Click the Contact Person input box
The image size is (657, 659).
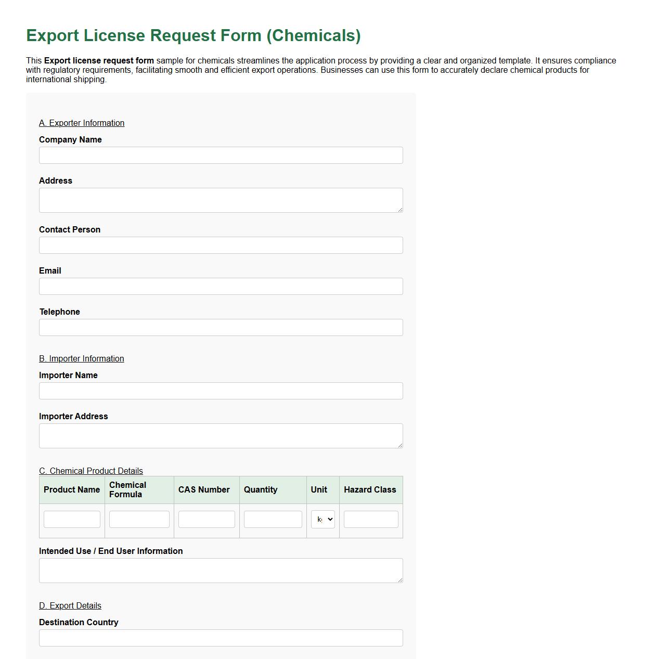point(221,245)
